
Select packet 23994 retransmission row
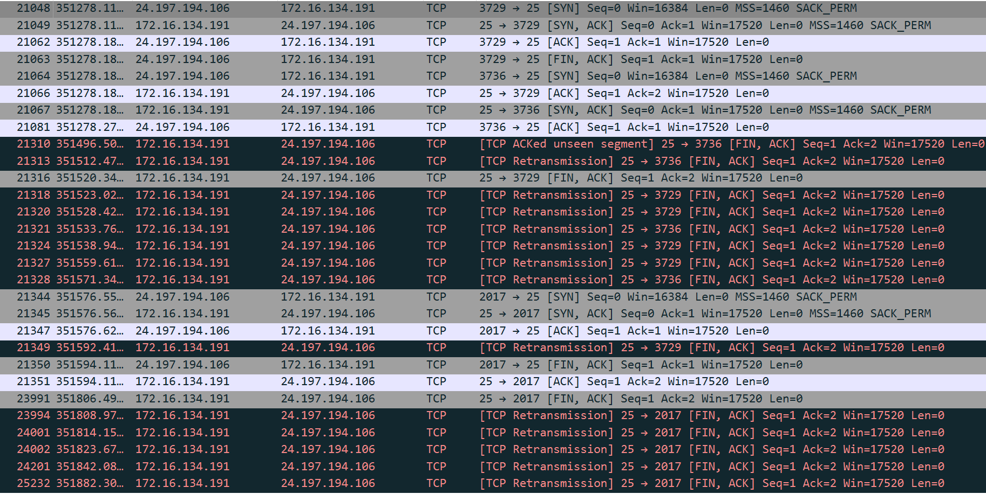493,415
